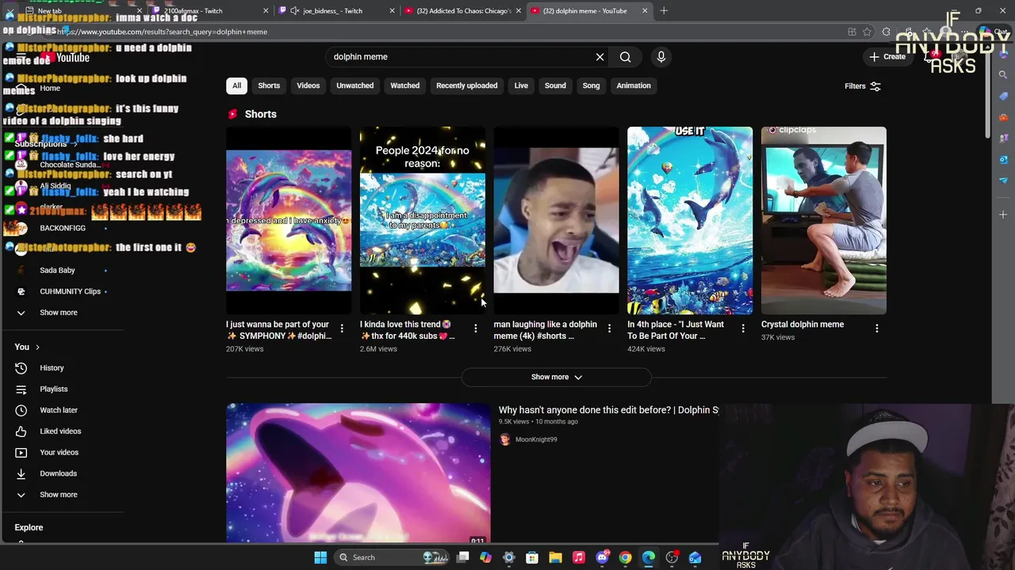Open File Explorer in the taskbar
The width and height of the screenshot is (1015, 570).
(x=555, y=557)
